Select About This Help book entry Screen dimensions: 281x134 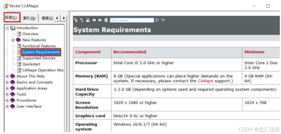point(31,76)
